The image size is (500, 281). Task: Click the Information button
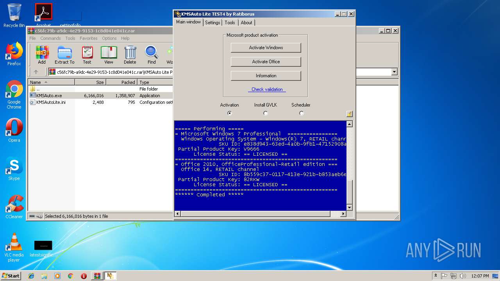pyautogui.click(x=266, y=76)
